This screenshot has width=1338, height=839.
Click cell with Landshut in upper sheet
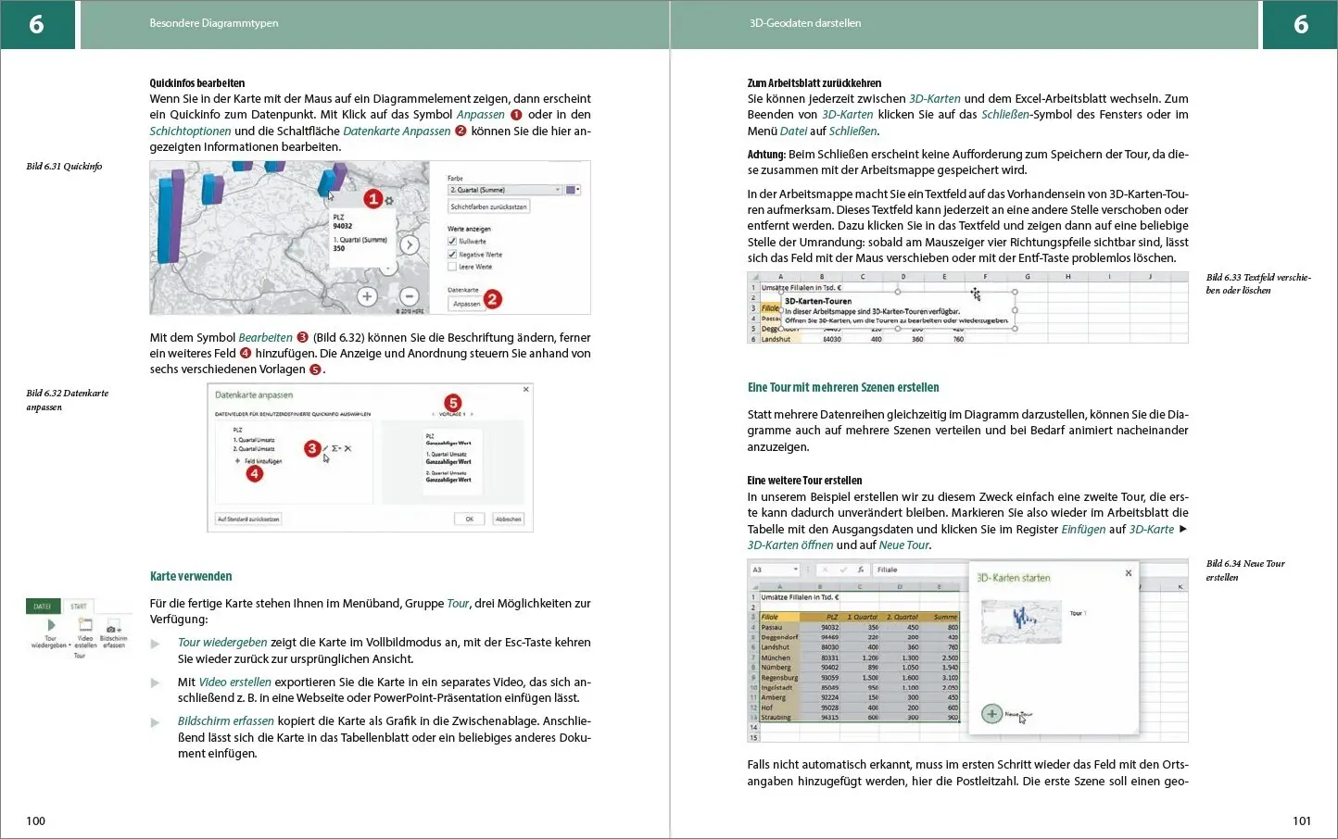click(780, 339)
